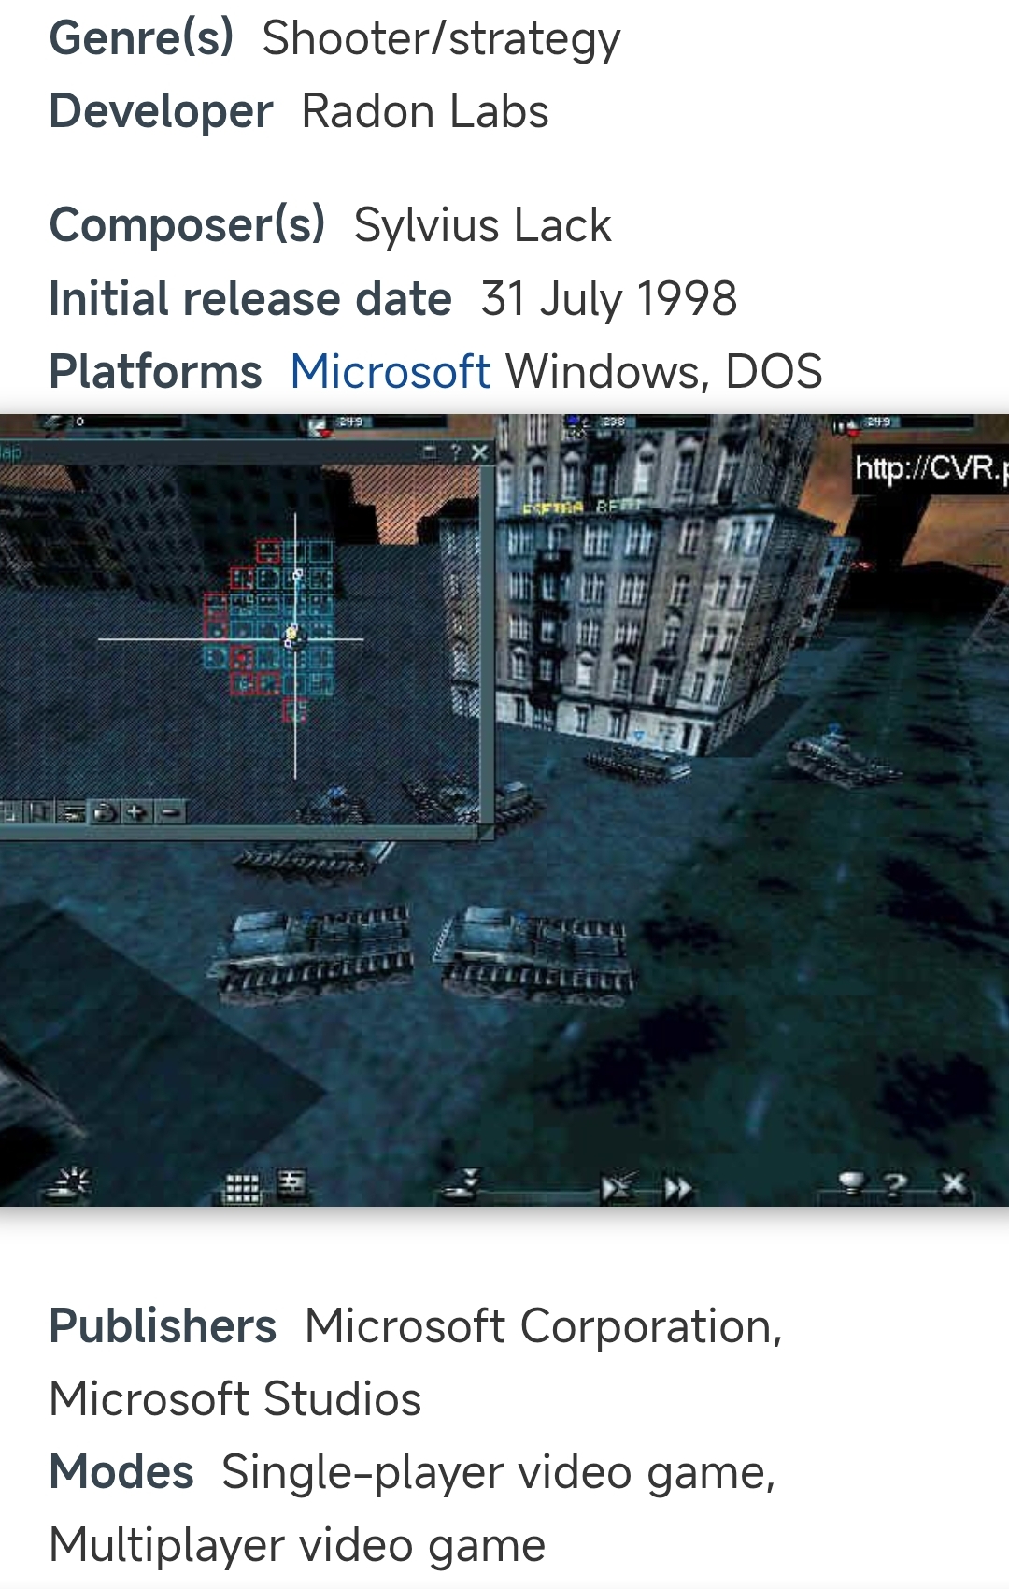Select the 'Developer' label
Screen dimensions: 1009x1589
coord(161,111)
